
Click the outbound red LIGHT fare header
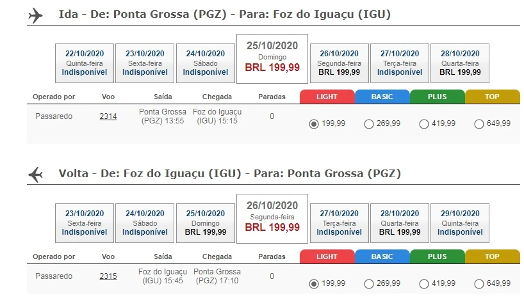tap(327, 97)
